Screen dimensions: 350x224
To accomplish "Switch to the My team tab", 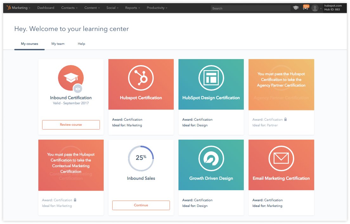I will tap(58, 44).
